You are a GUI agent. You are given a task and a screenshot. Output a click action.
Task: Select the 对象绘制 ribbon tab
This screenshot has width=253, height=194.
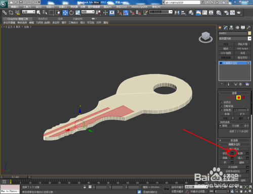(77, 19)
